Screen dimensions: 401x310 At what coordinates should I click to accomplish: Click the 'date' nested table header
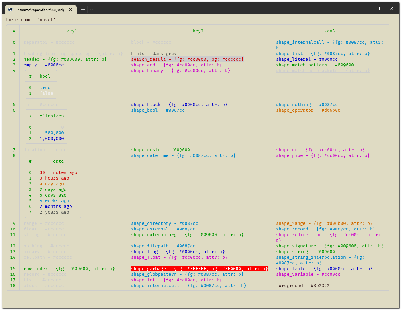[x=58, y=161]
